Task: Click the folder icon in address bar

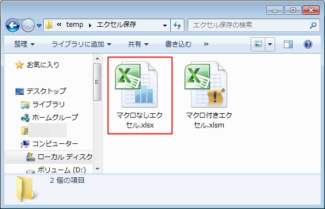Action: tap(49, 25)
